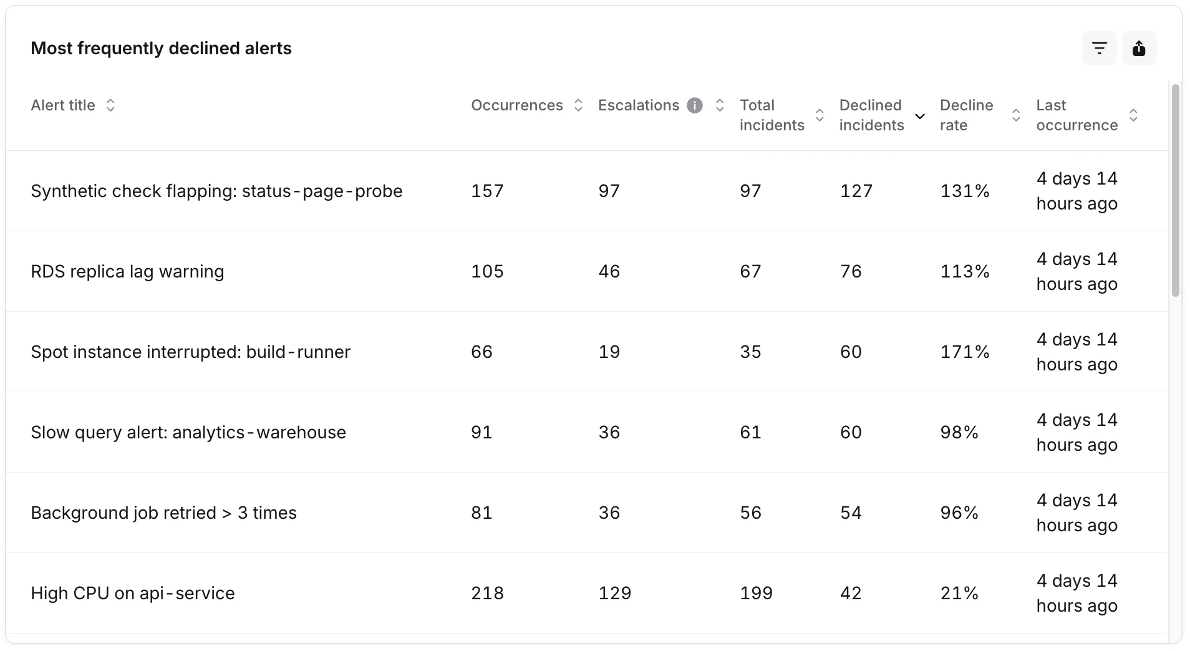Click decline rate 21%
Viewport: 1190px width, 651px height.
tap(959, 593)
